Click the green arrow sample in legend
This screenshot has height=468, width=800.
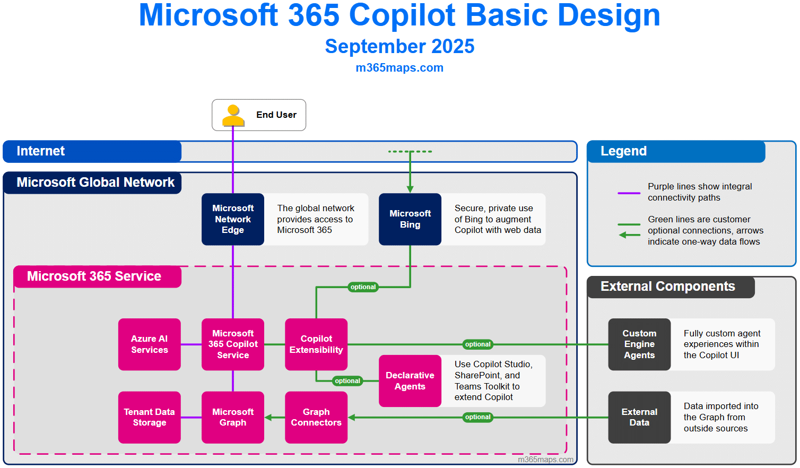[629, 235]
